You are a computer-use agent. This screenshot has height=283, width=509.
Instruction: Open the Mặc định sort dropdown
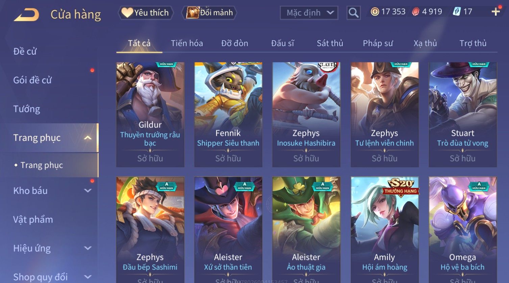(x=309, y=13)
